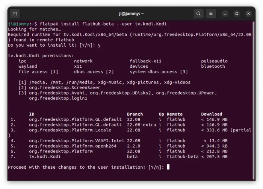Minimize the terminal window
263x189 pixels.
pyautogui.click(x=225, y=14)
